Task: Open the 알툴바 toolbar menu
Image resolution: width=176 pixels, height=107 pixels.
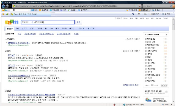Action: tap(157, 10)
